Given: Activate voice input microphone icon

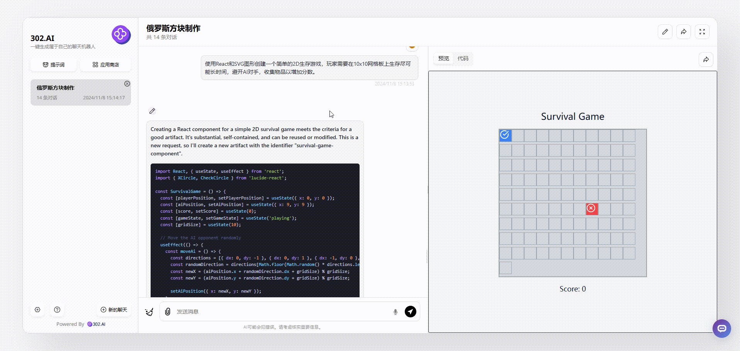Looking at the screenshot, I should [395, 312].
